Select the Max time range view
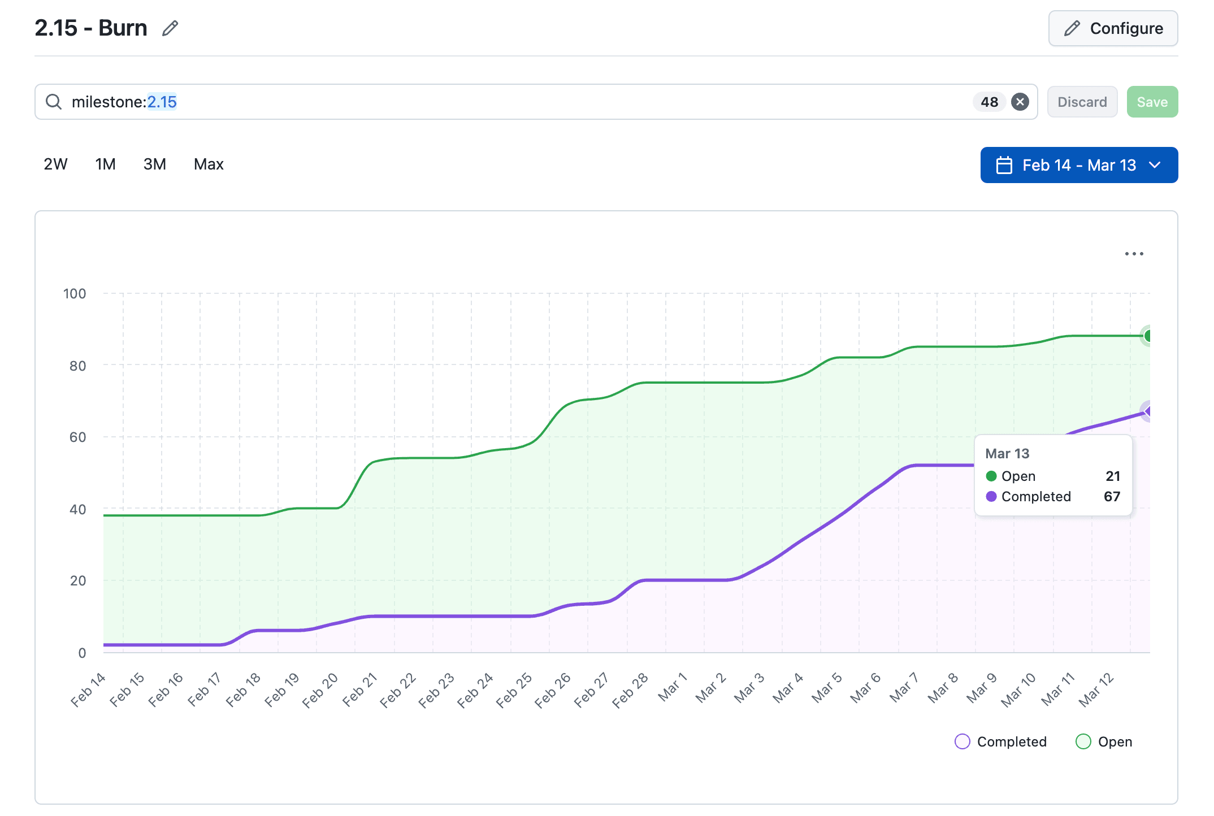This screenshot has width=1214, height=816. [x=208, y=164]
